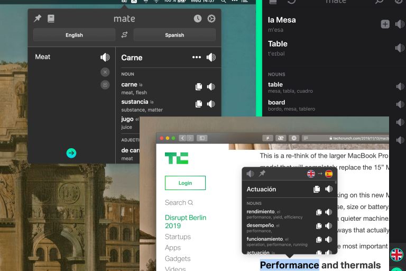Image resolution: width=406 pixels, height=271 pixels.
Task: Play audio for Table heading
Action: coord(400,48)
